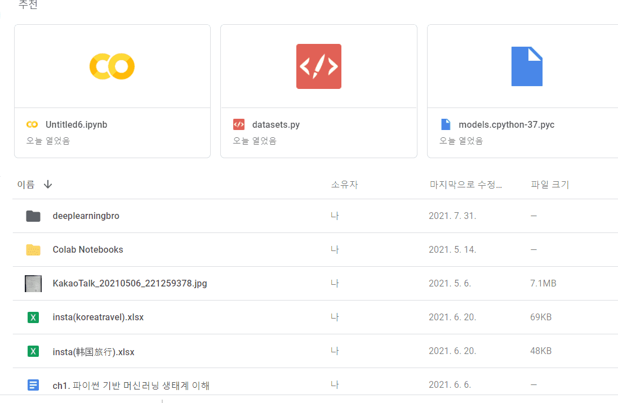Click the 7.1MB size of the KakaoTalk image

click(543, 284)
